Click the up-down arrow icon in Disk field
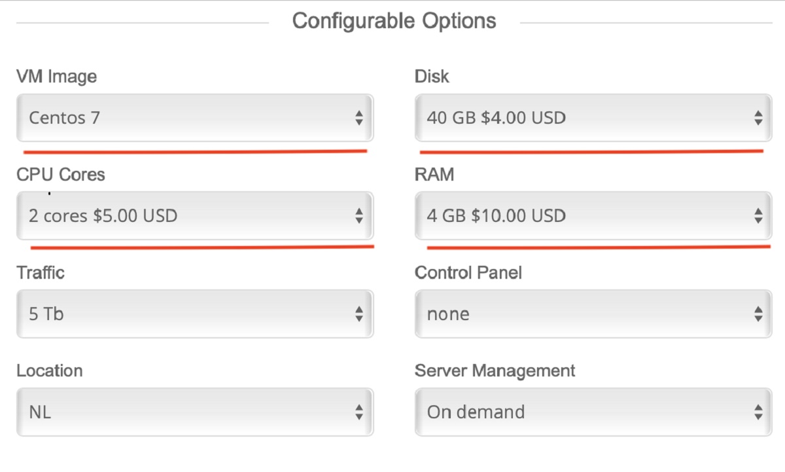 758,118
